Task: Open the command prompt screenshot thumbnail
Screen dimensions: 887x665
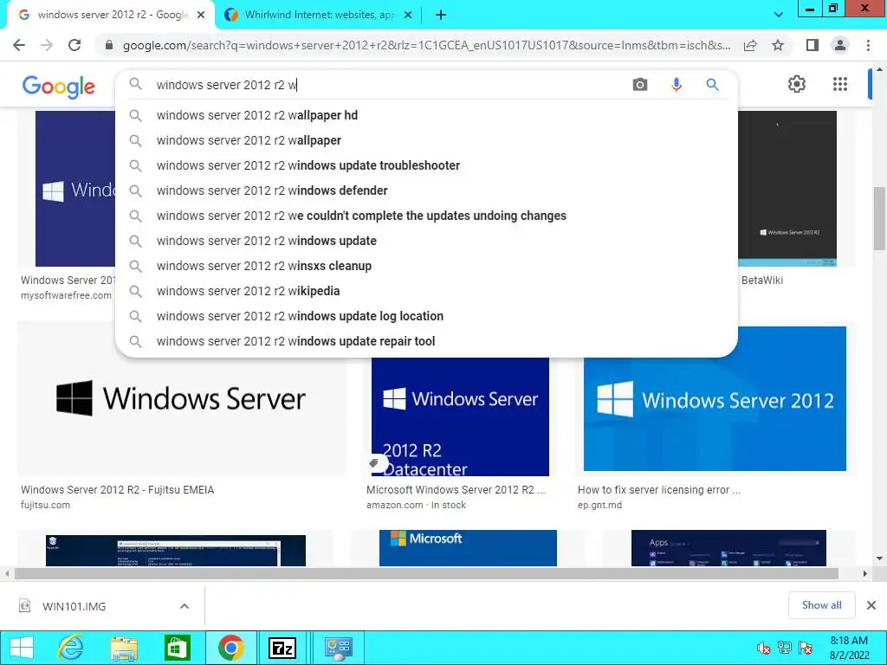Action: click(x=175, y=551)
